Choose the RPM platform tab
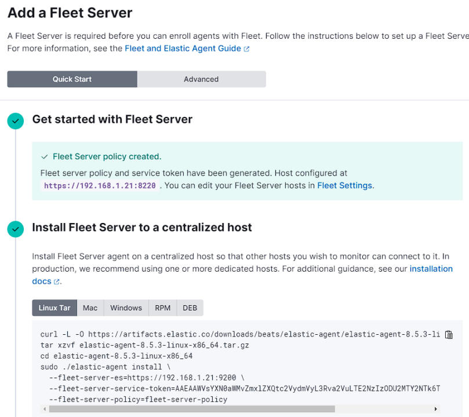469x417 pixels. pos(163,308)
